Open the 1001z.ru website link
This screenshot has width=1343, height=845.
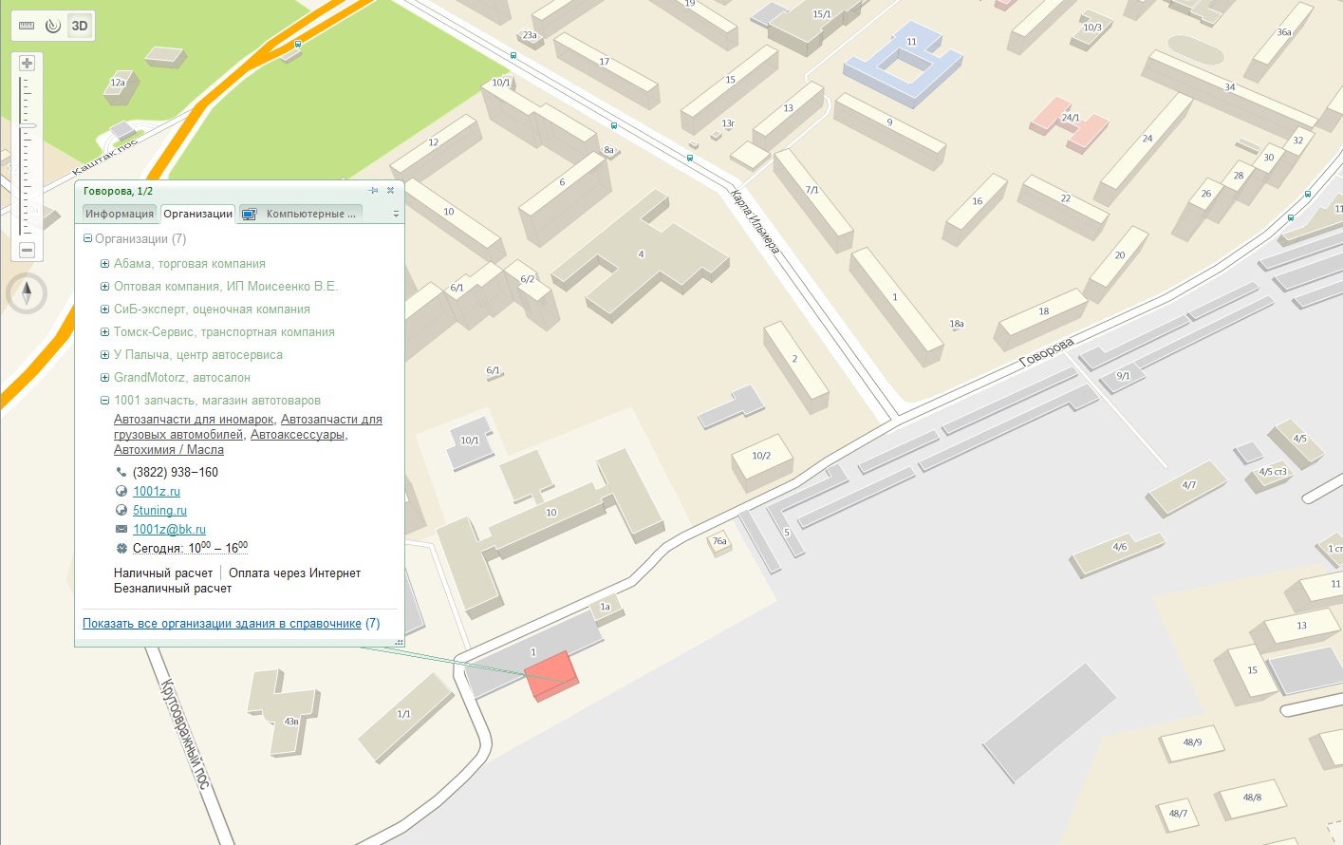(x=157, y=492)
